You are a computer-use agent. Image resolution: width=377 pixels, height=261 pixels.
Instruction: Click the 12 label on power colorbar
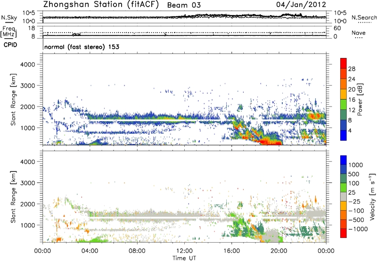[352, 110]
